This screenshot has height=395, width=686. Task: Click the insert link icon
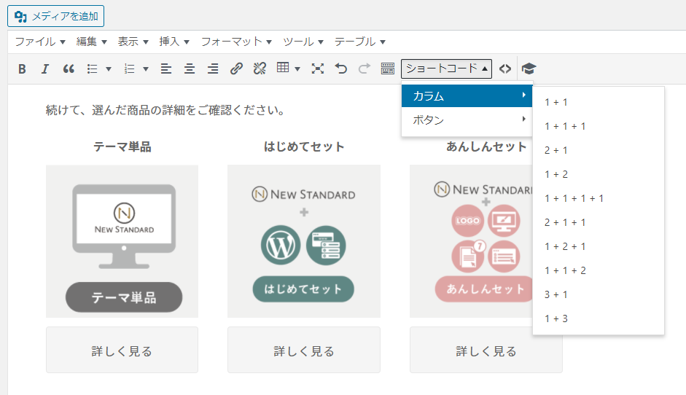tap(236, 69)
